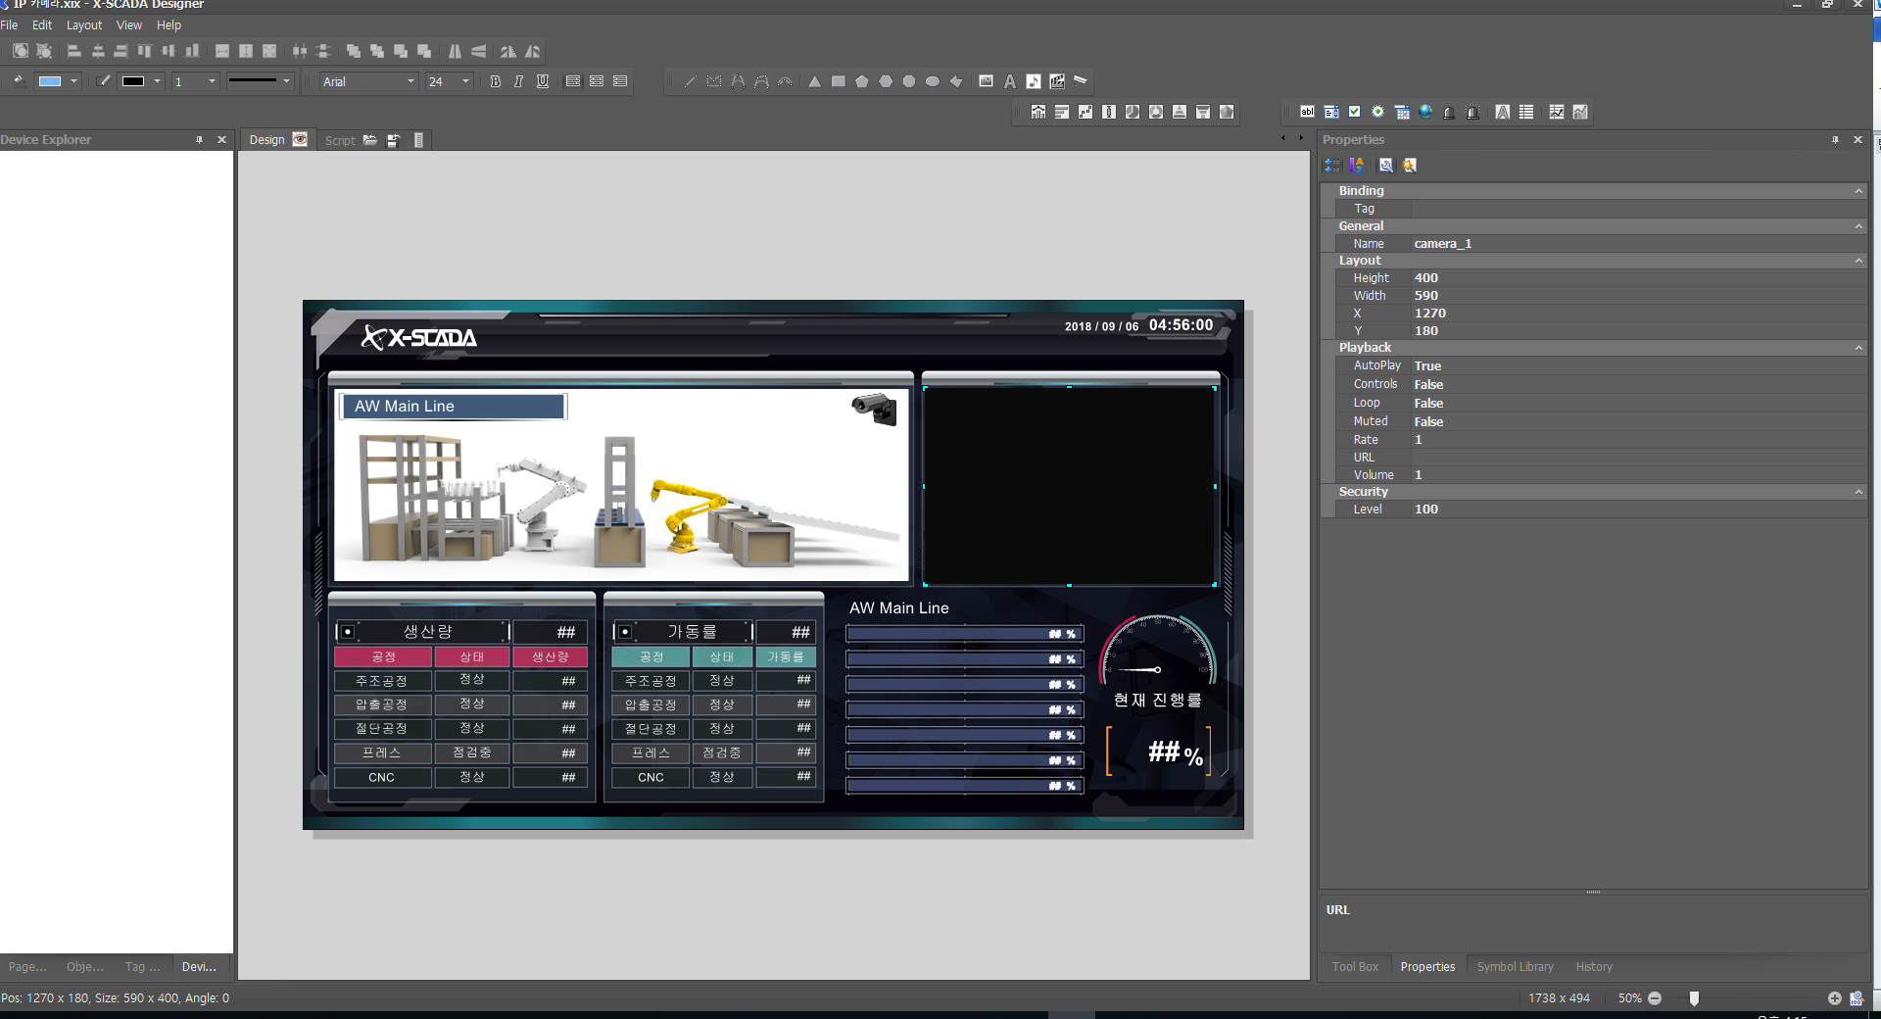Align selected objects to bottom edges
Image resolution: width=1881 pixels, height=1019 pixels.
(192, 51)
